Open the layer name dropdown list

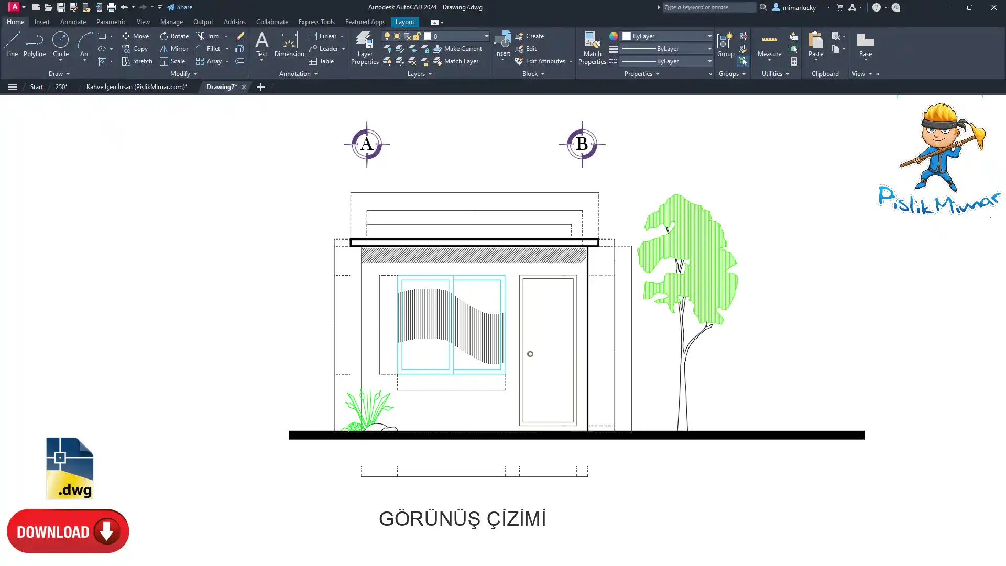tap(486, 36)
